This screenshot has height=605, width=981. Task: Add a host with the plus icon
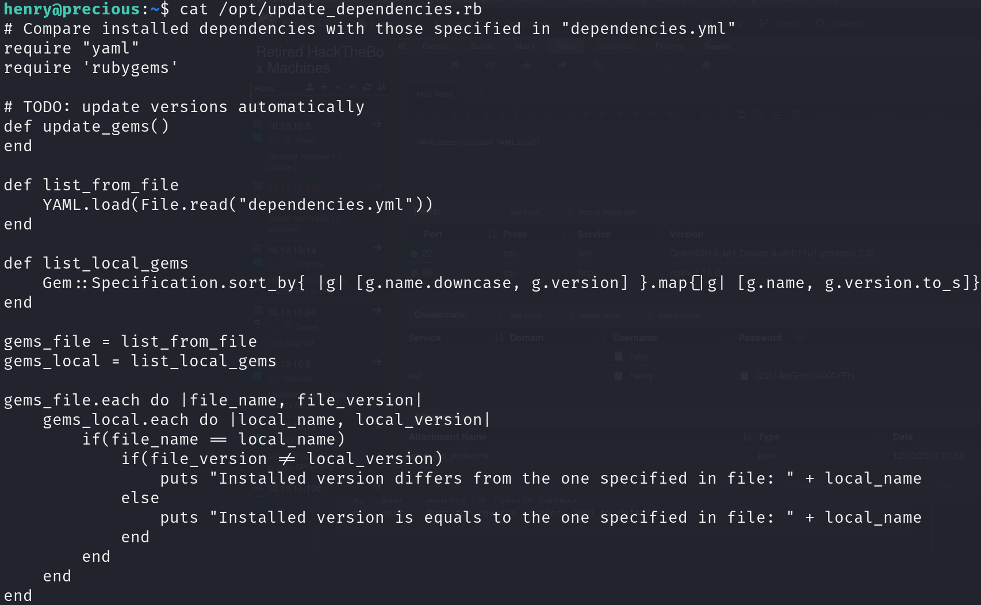click(324, 87)
